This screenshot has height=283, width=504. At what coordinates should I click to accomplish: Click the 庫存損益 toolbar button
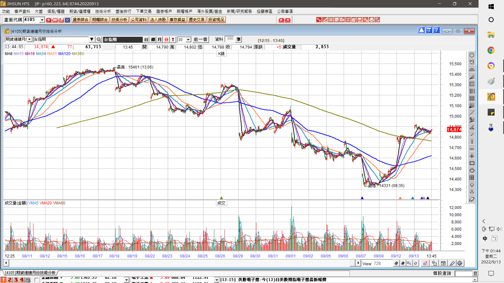[x=177, y=20]
